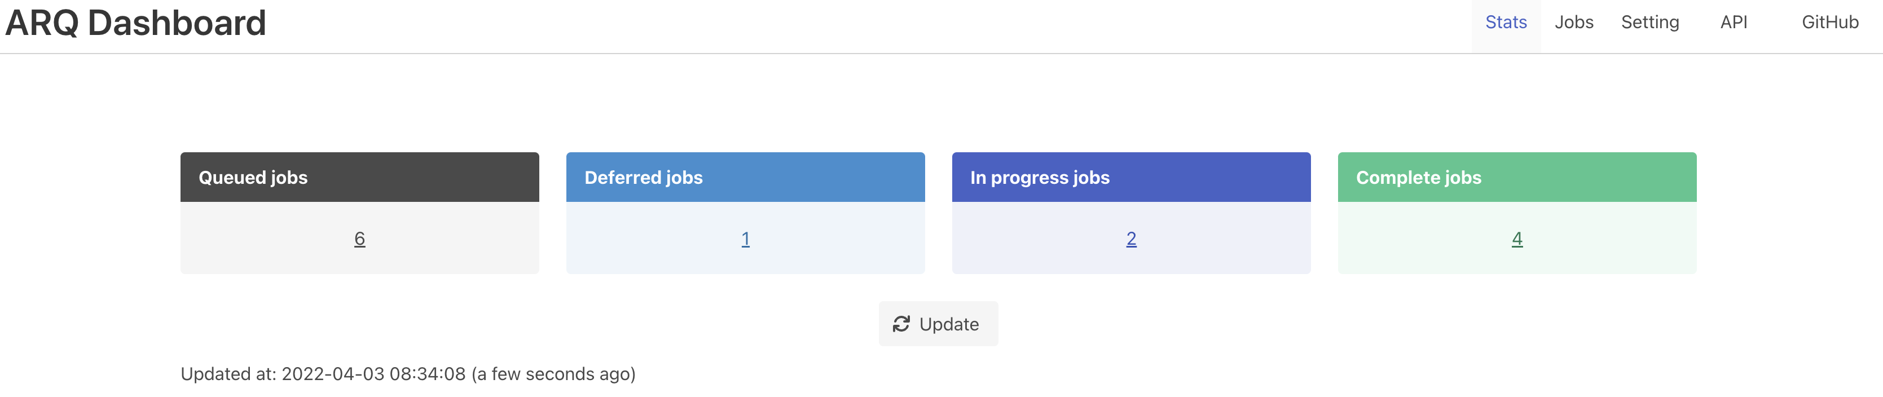Click the Queued jobs card header
This screenshot has height=397, width=1883.
[x=360, y=178]
